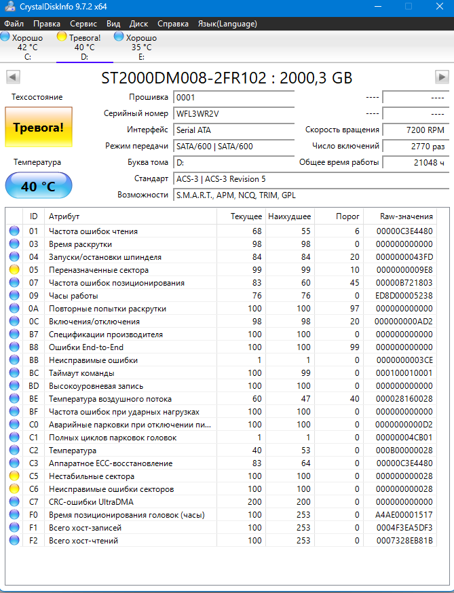
Task: Click yellow icon of attribute C6 row
Action: [x=14, y=489]
